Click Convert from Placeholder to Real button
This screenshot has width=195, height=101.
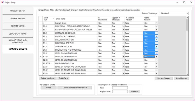tap(74, 88)
